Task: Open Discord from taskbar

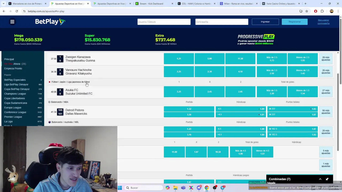Action: tap(199, 188)
